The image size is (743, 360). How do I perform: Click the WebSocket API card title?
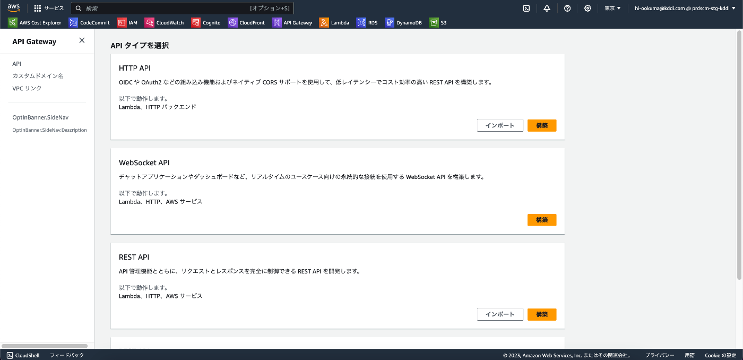(x=144, y=162)
